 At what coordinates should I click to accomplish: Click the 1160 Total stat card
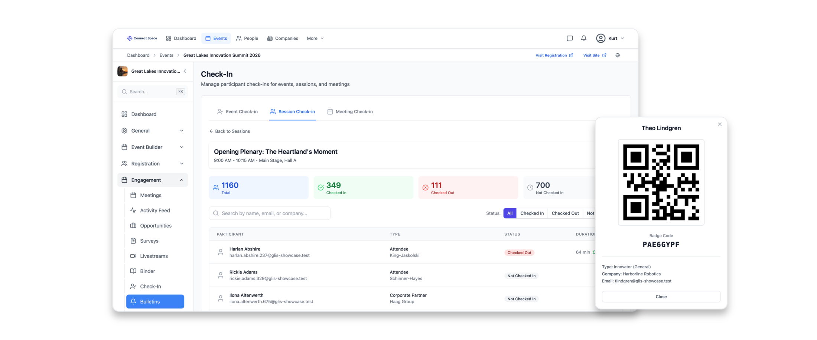[259, 187]
